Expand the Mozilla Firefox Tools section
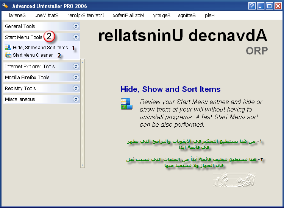The height and width of the screenshot is (208, 284). [x=76, y=78]
